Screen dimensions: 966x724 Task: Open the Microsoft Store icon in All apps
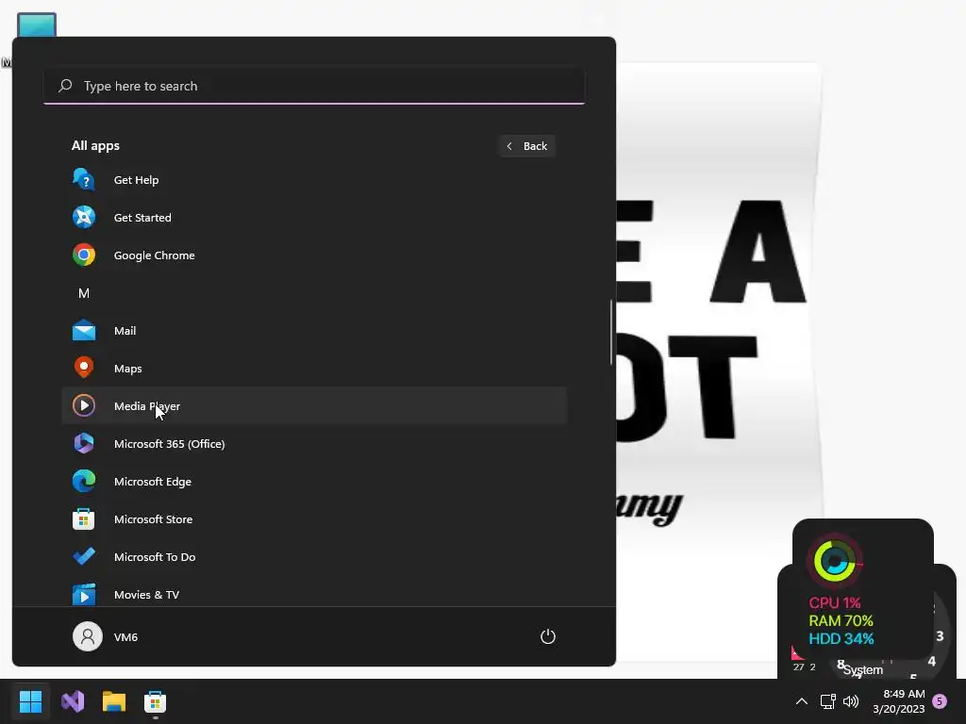pos(84,519)
